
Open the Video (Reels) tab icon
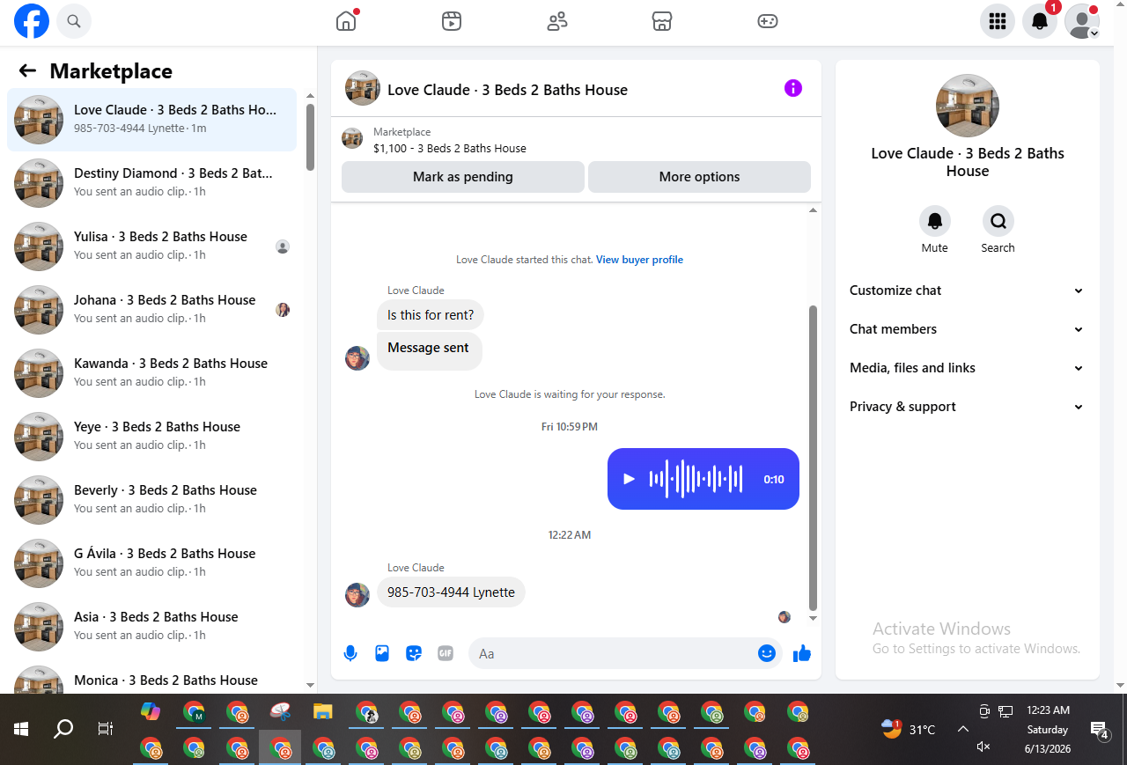click(452, 21)
